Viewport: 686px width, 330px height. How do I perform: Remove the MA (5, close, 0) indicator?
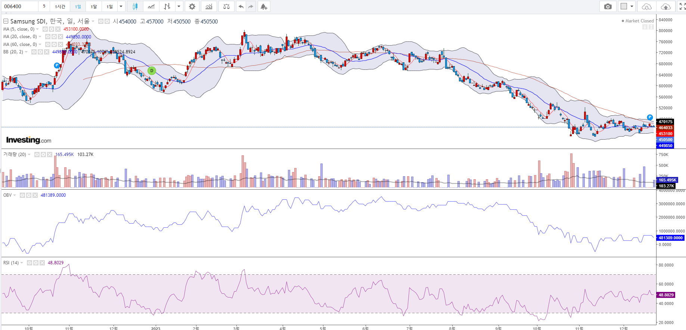click(58, 29)
